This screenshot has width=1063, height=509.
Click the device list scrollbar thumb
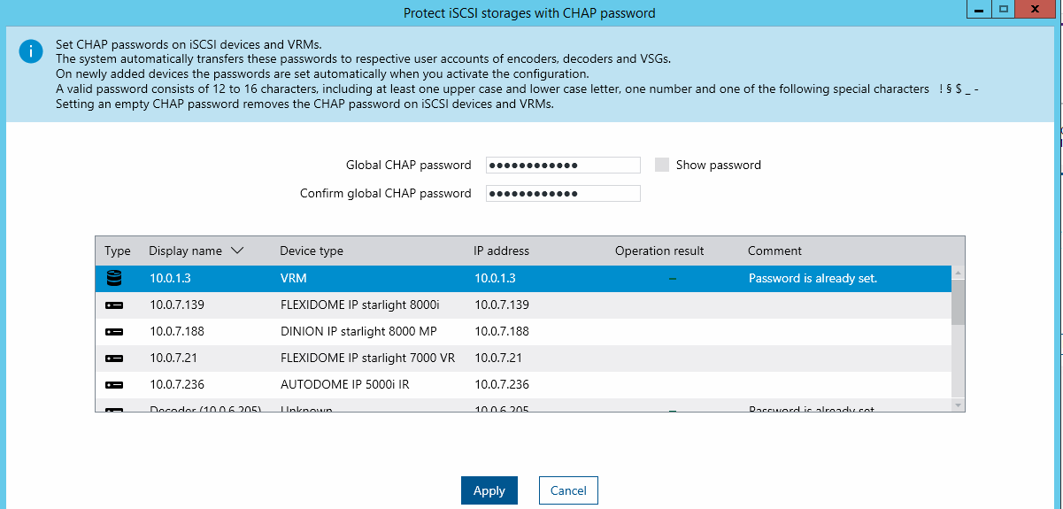coord(958,303)
